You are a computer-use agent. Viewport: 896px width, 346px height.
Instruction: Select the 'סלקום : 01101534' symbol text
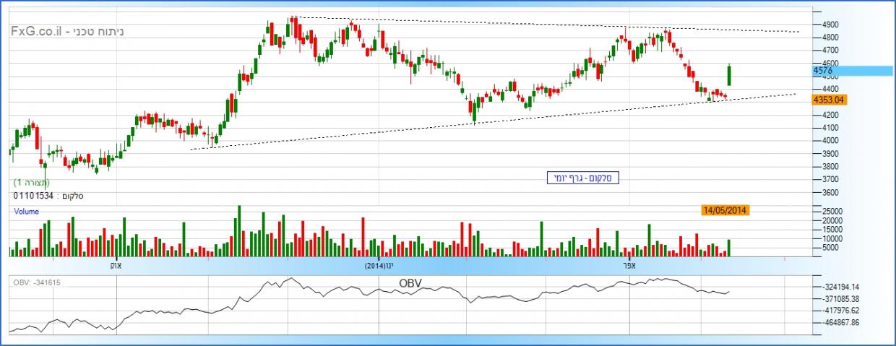tap(45, 196)
